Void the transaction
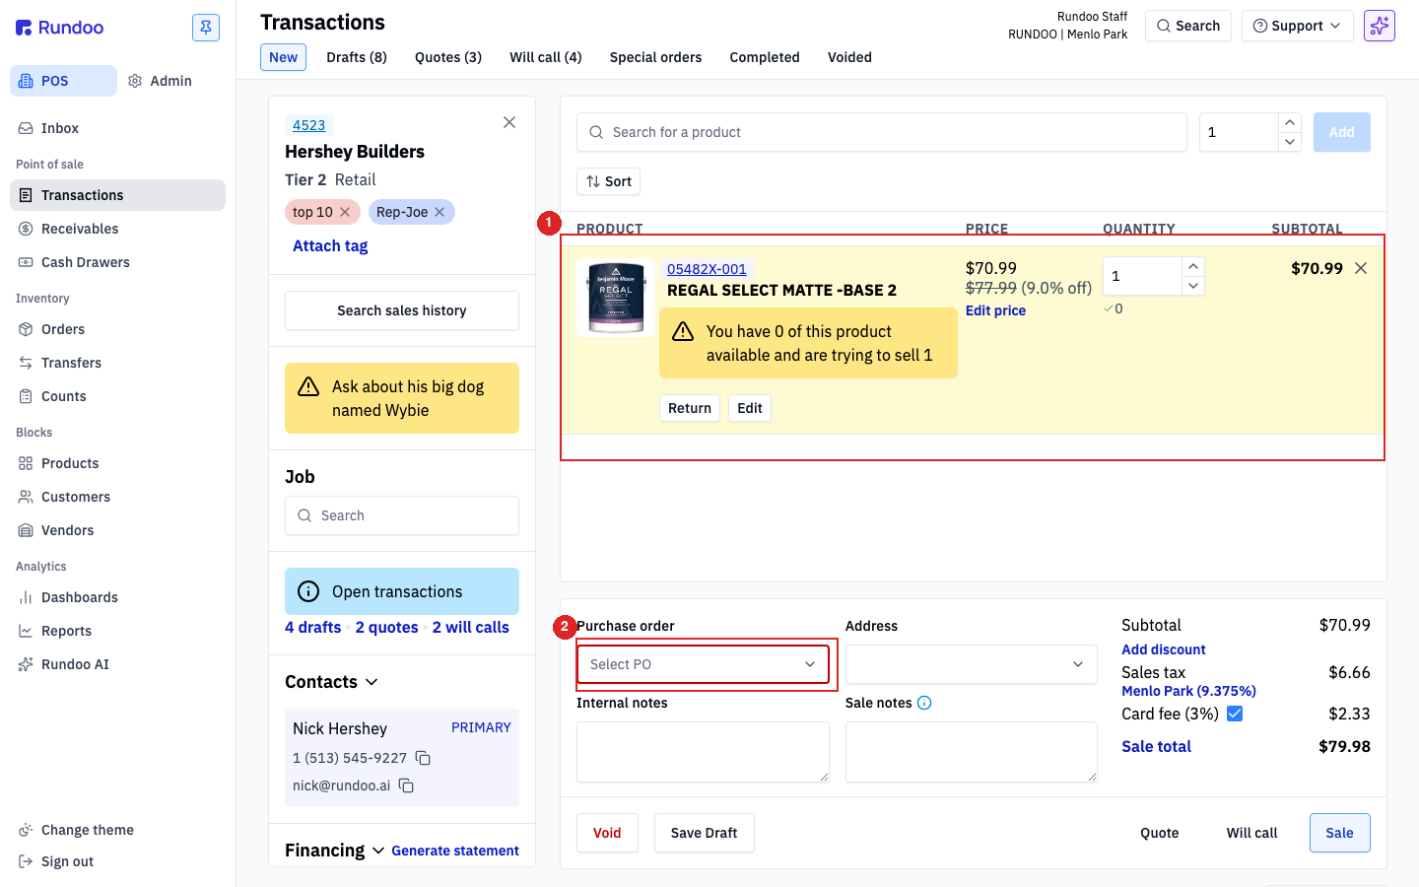 tap(607, 833)
